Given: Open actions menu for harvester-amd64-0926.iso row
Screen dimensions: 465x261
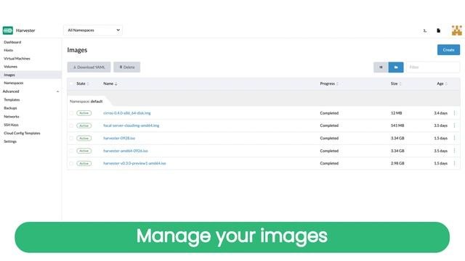Looking at the screenshot, I should [454, 151].
